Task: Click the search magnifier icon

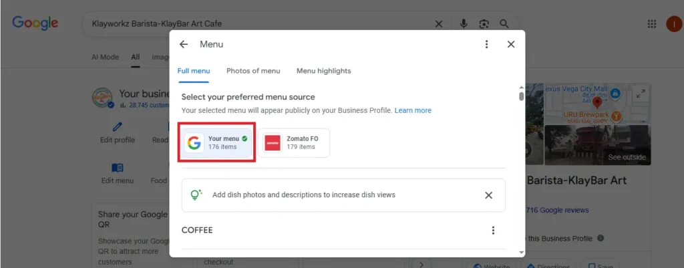Action: (504, 24)
